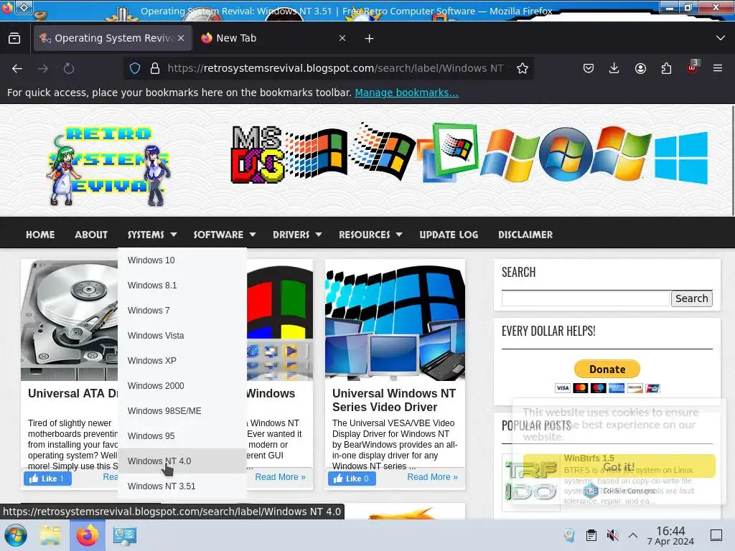This screenshot has width=735, height=551.
Task: Click the Windows 10 logo in the banner
Action: 681,157
